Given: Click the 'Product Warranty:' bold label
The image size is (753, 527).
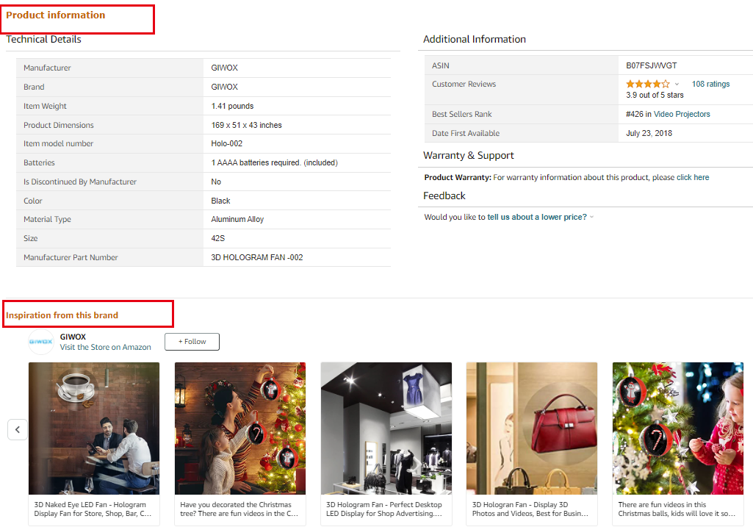Looking at the screenshot, I should click(458, 177).
